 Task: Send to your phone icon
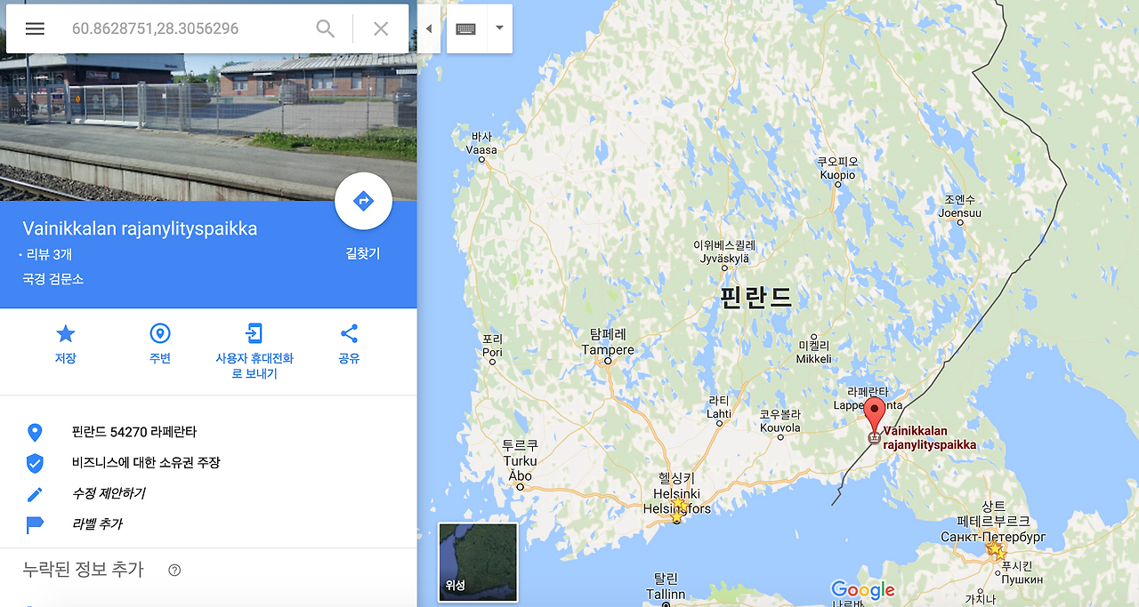tap(254, 333)
